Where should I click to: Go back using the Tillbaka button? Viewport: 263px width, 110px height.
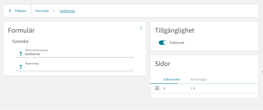click(17, 11)
